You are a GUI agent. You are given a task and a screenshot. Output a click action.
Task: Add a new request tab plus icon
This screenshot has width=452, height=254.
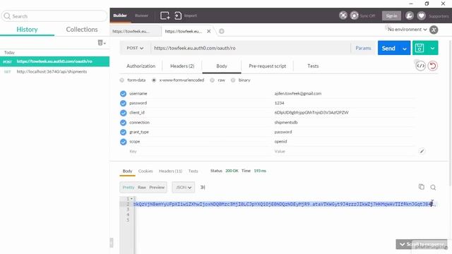click(x=221, y=31)
